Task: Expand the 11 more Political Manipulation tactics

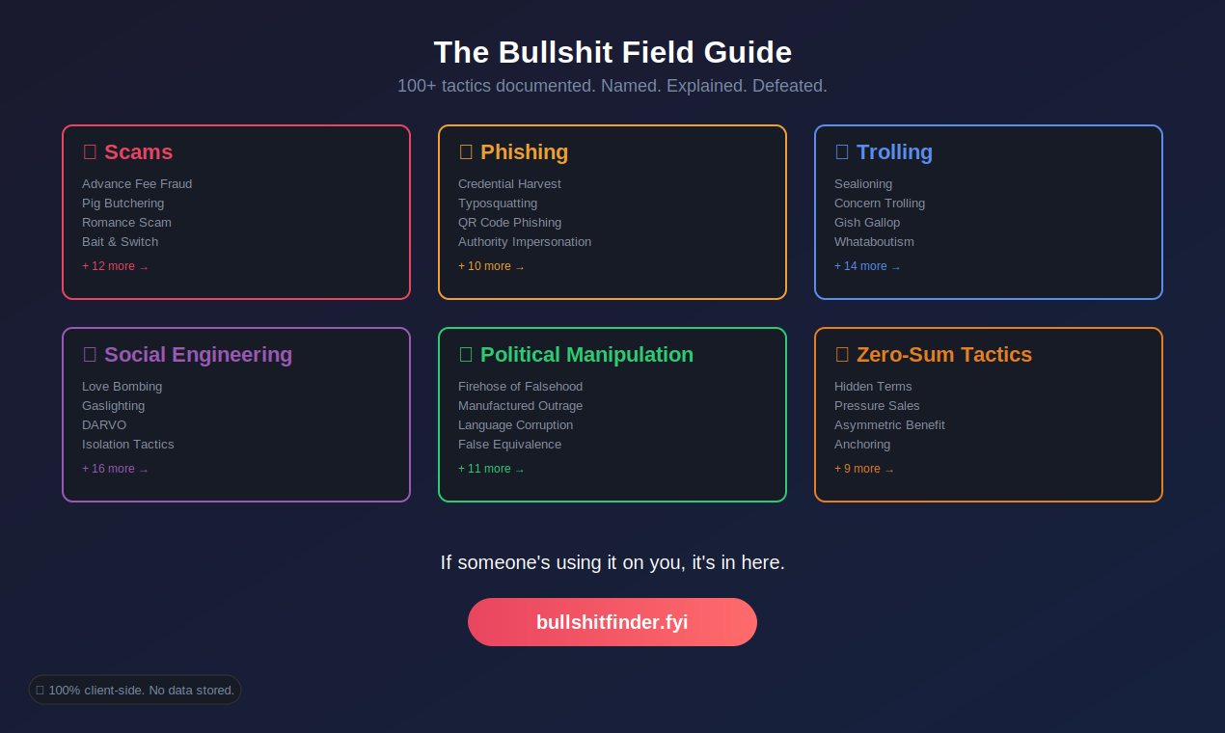Action: pos(491,468)
